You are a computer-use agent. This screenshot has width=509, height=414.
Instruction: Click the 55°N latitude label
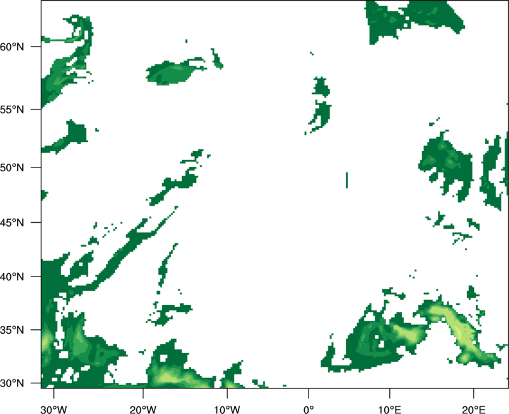(x=12, y=110)
